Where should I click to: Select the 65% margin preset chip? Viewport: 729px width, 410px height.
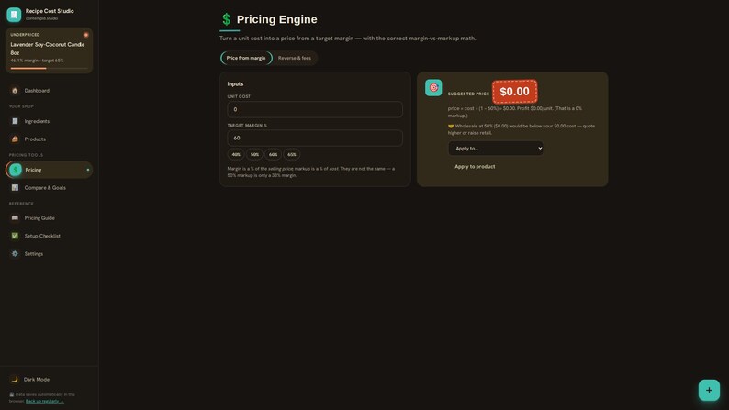click(x=291, y=154)
